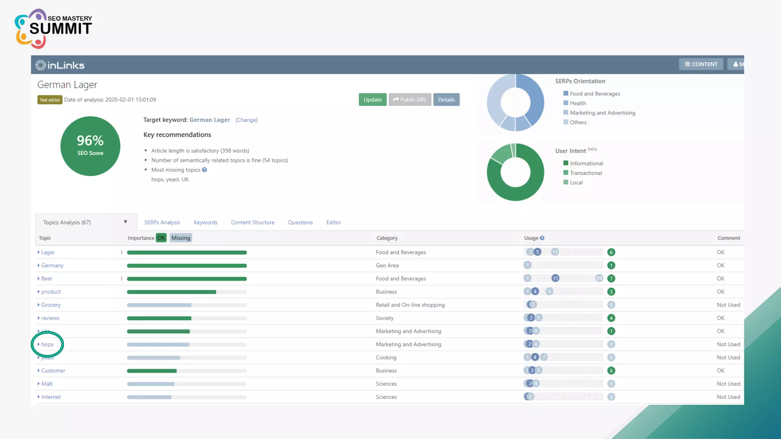Open the Topics Analysis dropdown

click(x=125, y=222)
